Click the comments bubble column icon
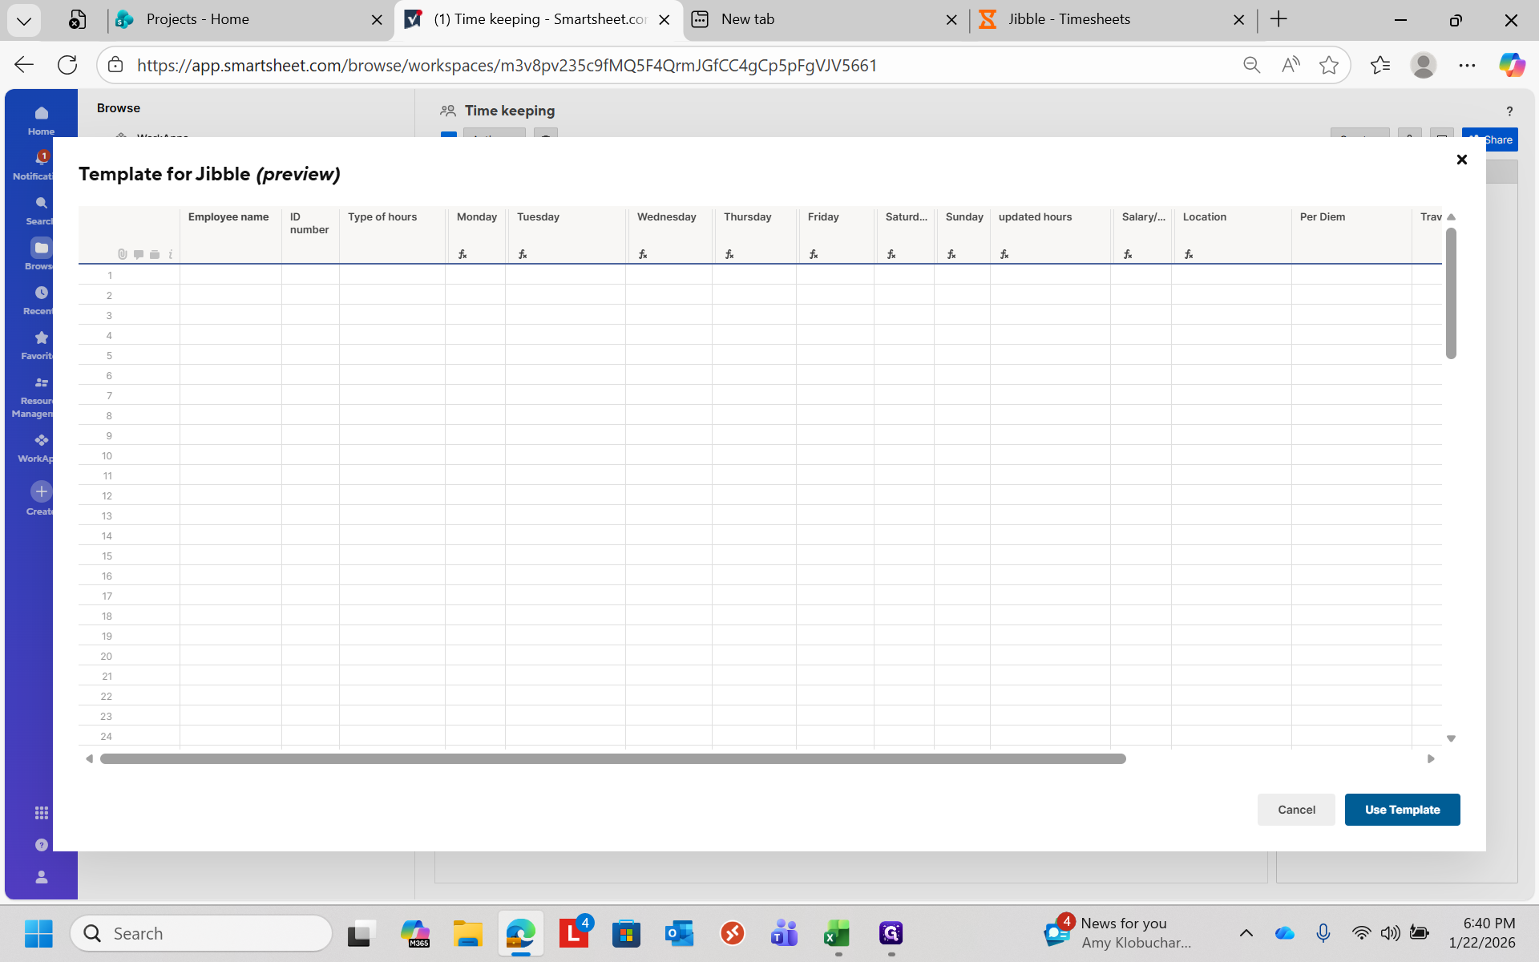 (139, 254)
